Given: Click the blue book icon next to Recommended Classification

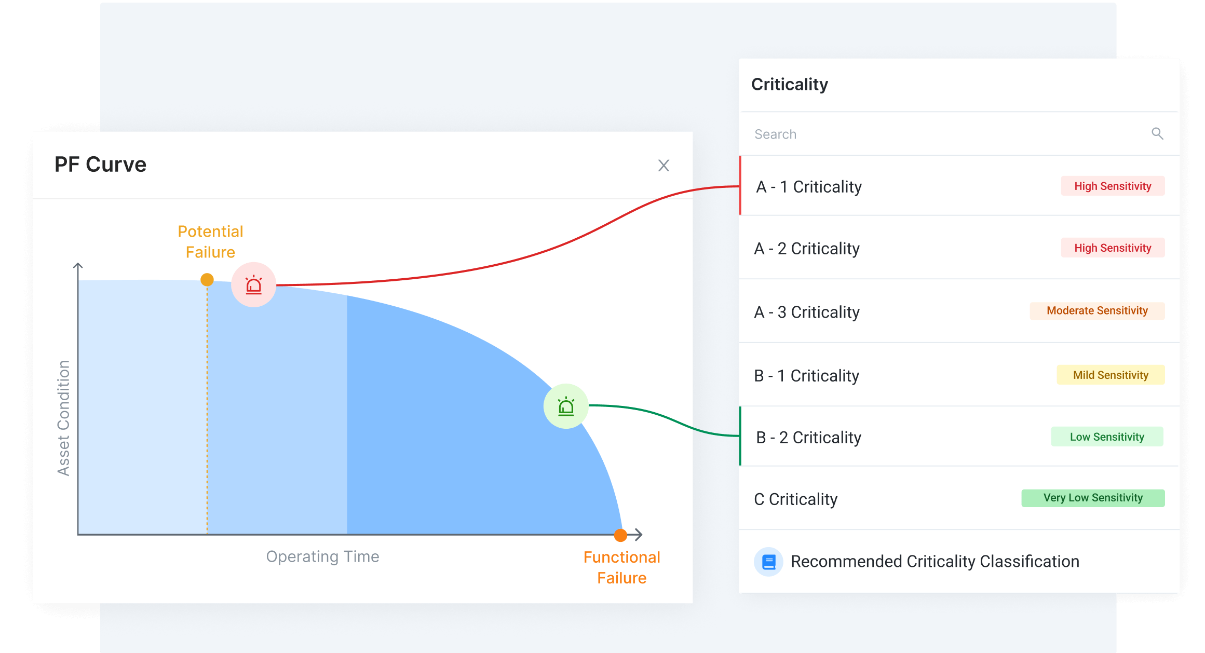Looking at the screenshot, I should coord(768,561).
